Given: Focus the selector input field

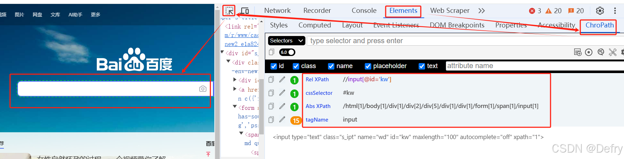Looking at the screenshot, I should coord(465,41).
